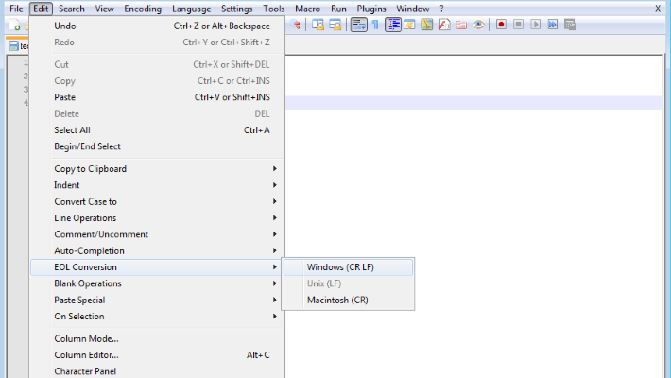Open the Plugins menu
671x378 pixels.
coord(371,9)
